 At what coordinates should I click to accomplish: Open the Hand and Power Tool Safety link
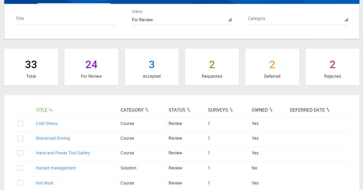[x=63, y=153]
